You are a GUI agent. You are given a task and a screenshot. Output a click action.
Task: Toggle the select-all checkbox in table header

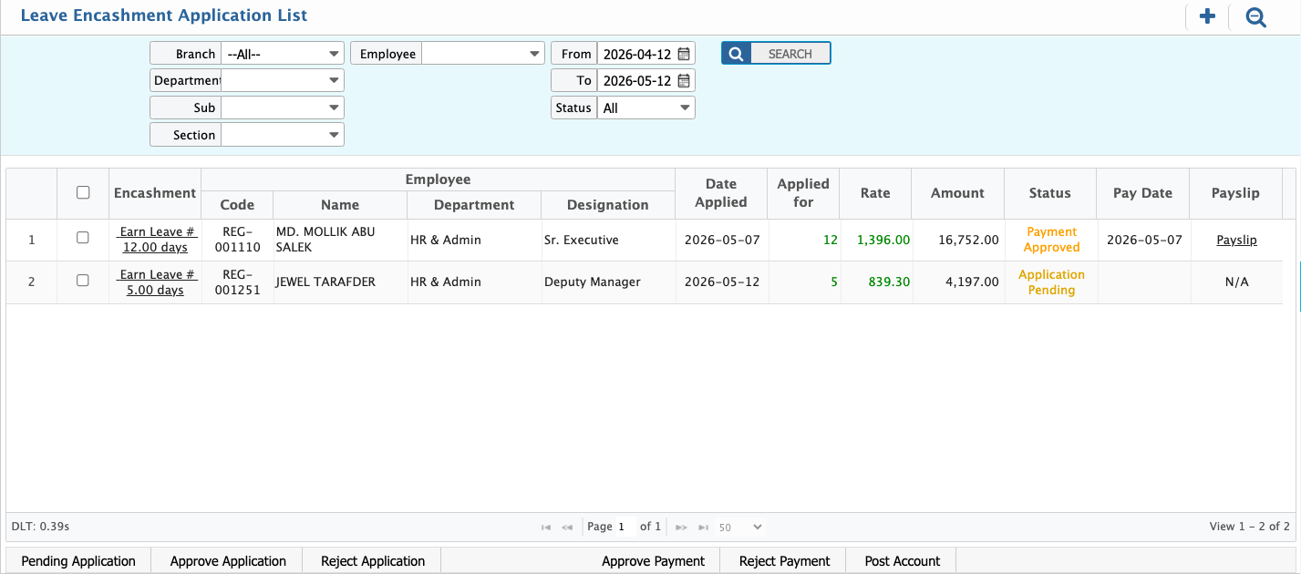coord(83,192)
